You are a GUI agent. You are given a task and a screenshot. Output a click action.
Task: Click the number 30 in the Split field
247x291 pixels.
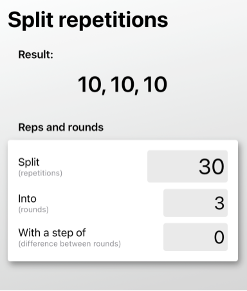212,166
